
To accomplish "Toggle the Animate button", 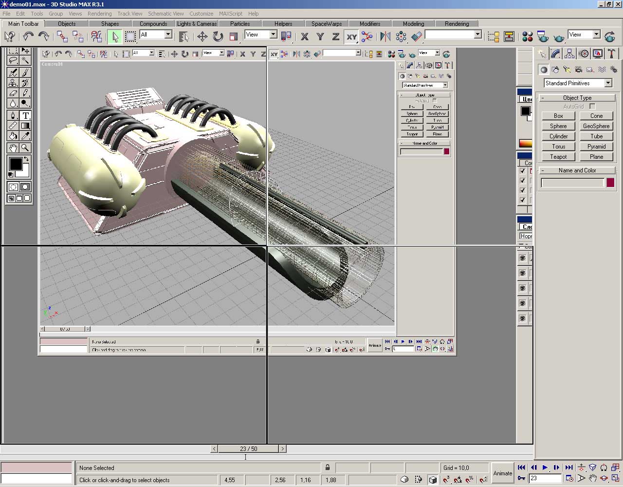I will [502, 473].
